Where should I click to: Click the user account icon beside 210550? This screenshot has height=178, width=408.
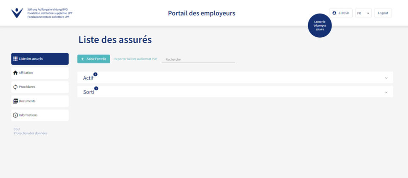(x=334, y=13)
